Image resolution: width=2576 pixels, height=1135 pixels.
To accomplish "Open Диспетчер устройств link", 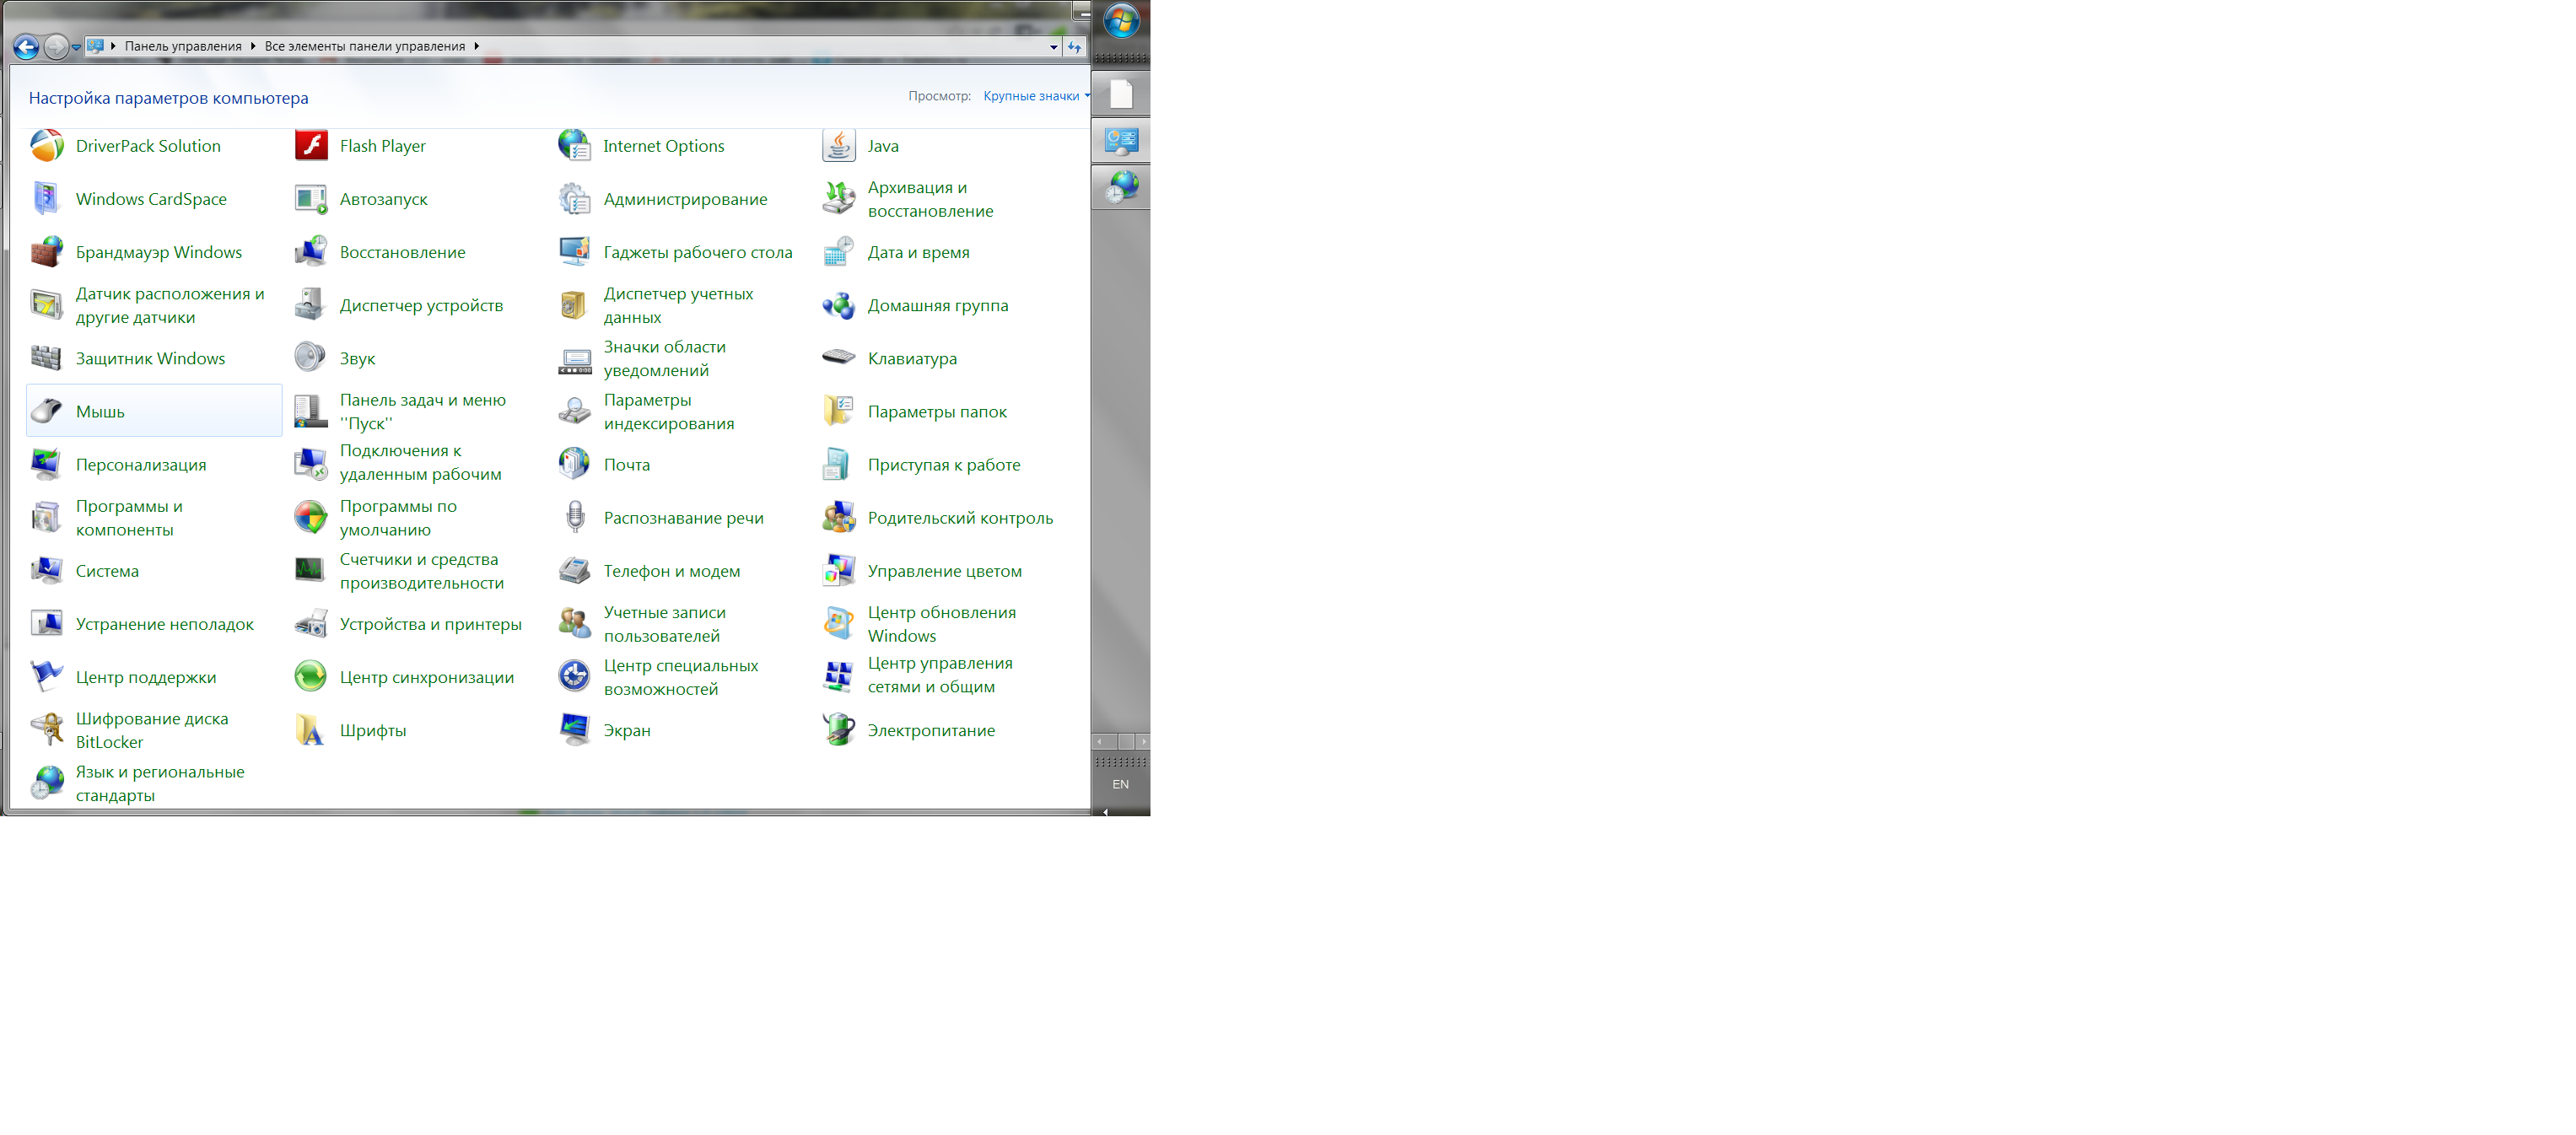I will 421,305.
